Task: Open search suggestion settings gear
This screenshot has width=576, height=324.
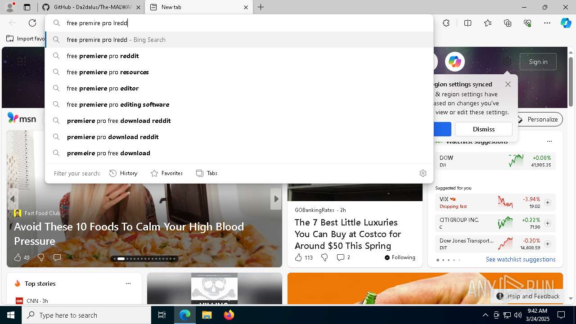Action: coord(423,173)
